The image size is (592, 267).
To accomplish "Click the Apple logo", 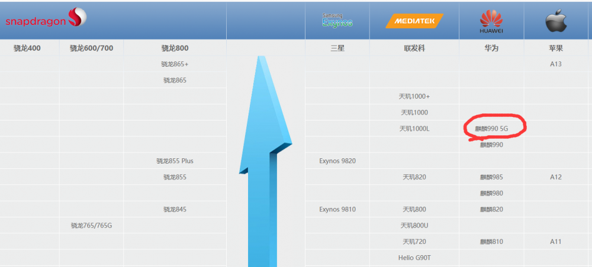I will (x=556, y=21).
